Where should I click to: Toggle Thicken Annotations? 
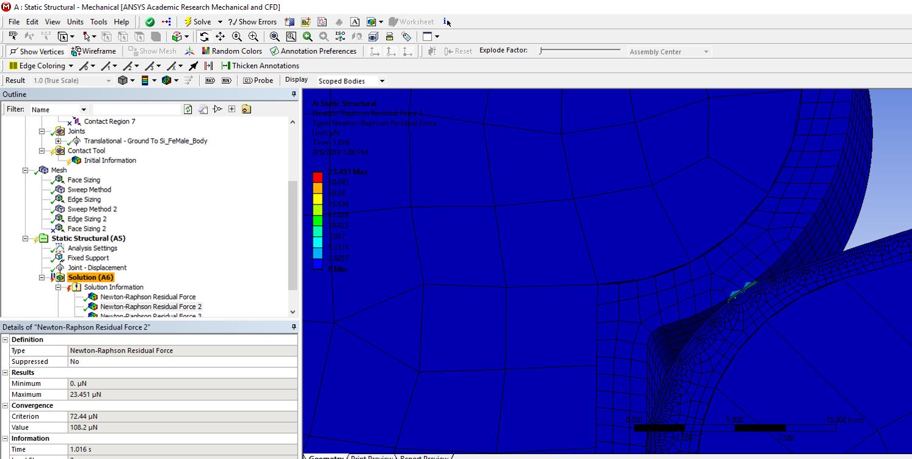(260, 66)
